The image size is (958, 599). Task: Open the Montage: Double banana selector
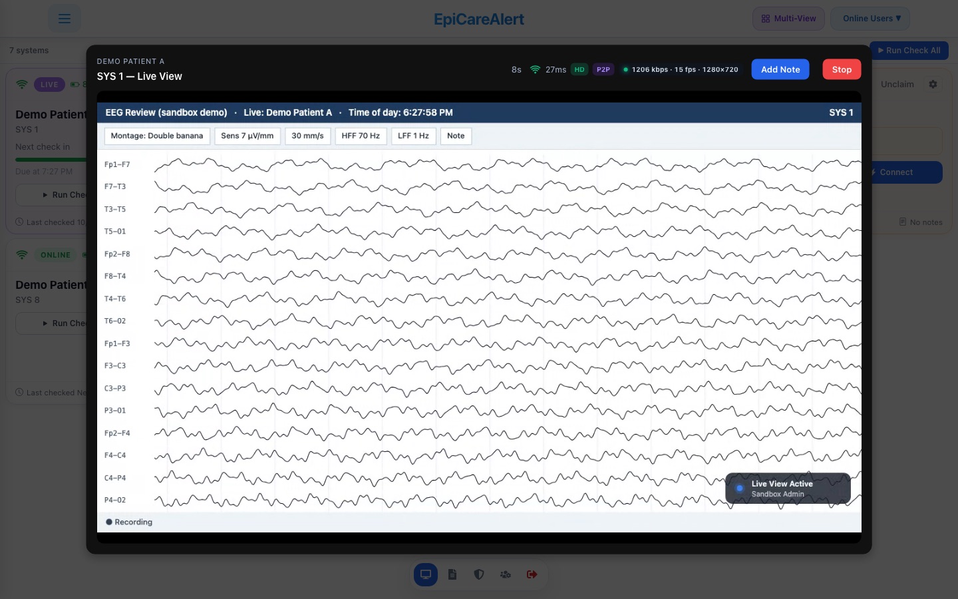157,136
